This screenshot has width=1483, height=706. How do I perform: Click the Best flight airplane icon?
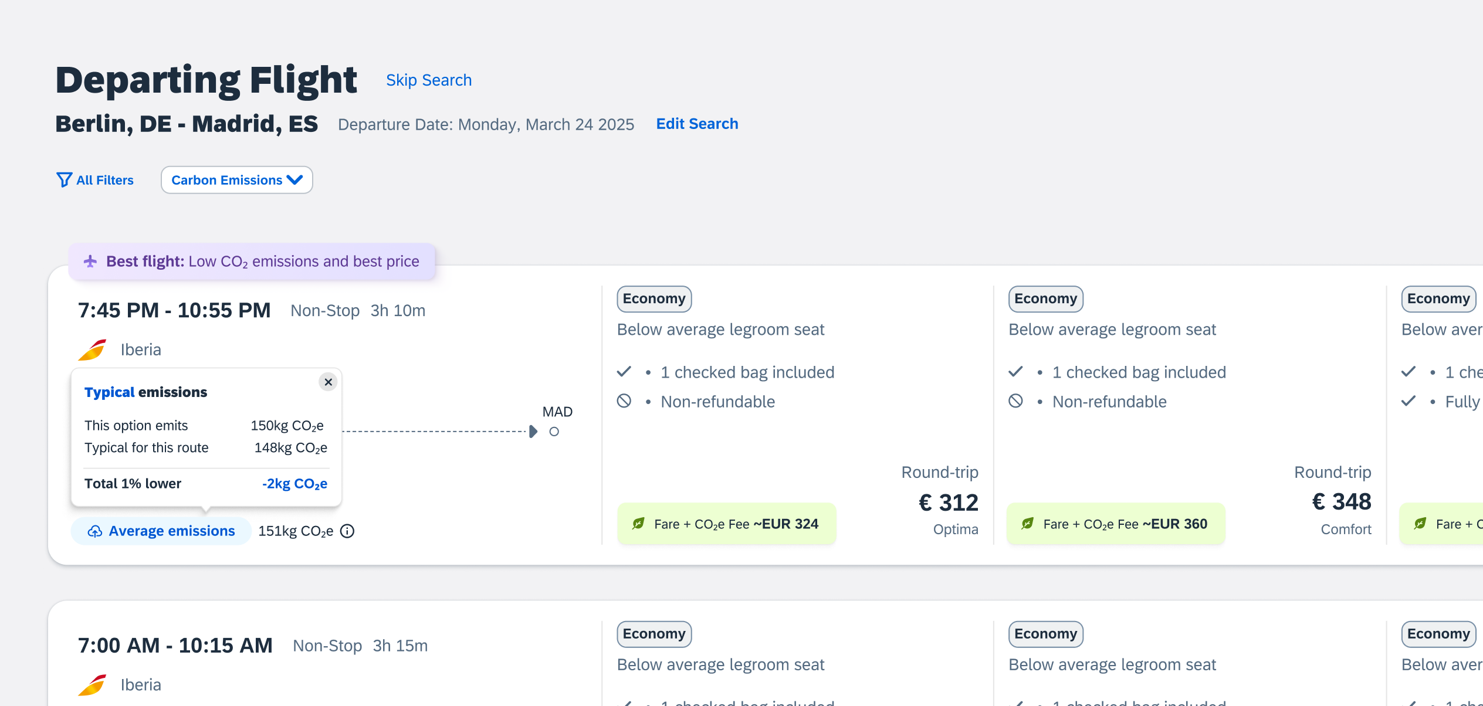click(90, 262)
